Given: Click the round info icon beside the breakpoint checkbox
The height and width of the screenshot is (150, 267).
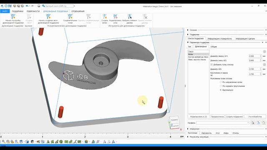Looking at the screenshot, I should pyautogui.click(x=264, y=65).
